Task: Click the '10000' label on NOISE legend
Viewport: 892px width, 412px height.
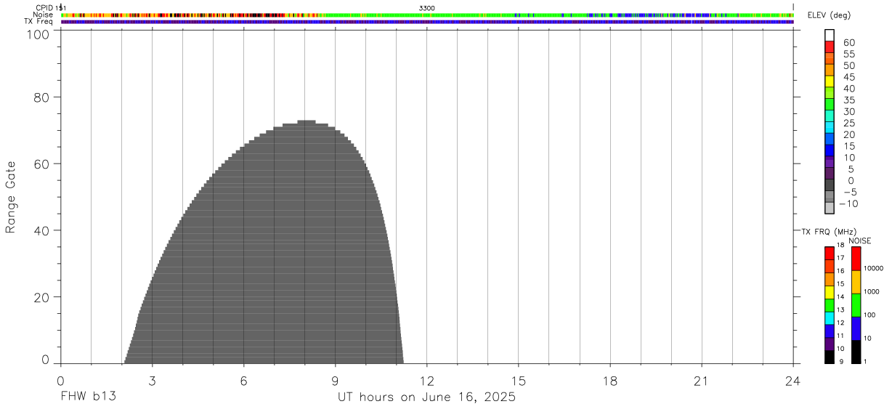Action: 873,268
